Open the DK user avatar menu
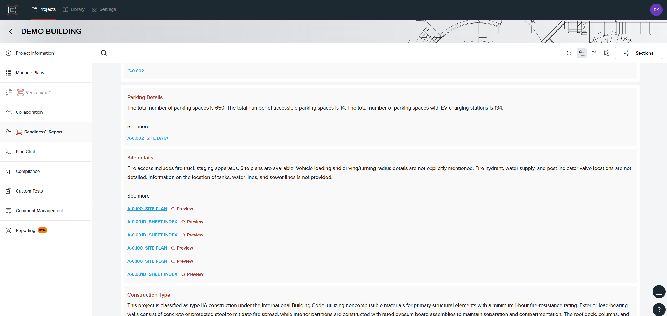Viewport: 667px width, 316px height. (656, 10)
